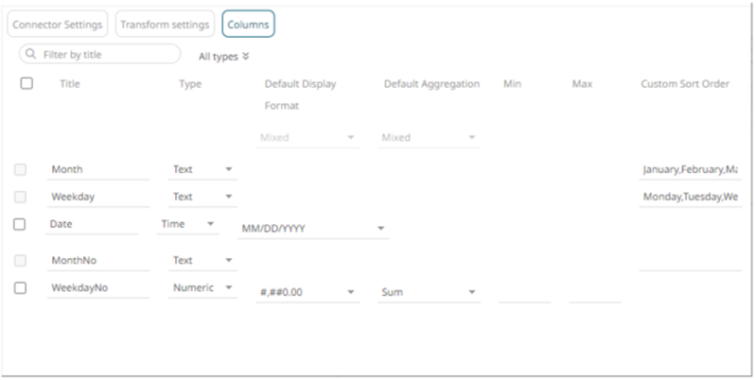Check the Date column checkbox
This screenshot has height=380, width=756.
pyautogui.click(x=20, y=225)
